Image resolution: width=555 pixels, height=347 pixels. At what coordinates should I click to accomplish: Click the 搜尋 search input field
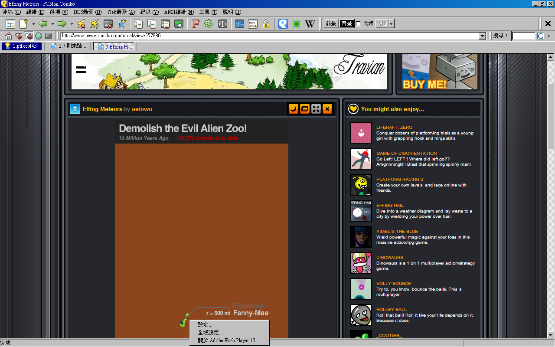(523, 36)
